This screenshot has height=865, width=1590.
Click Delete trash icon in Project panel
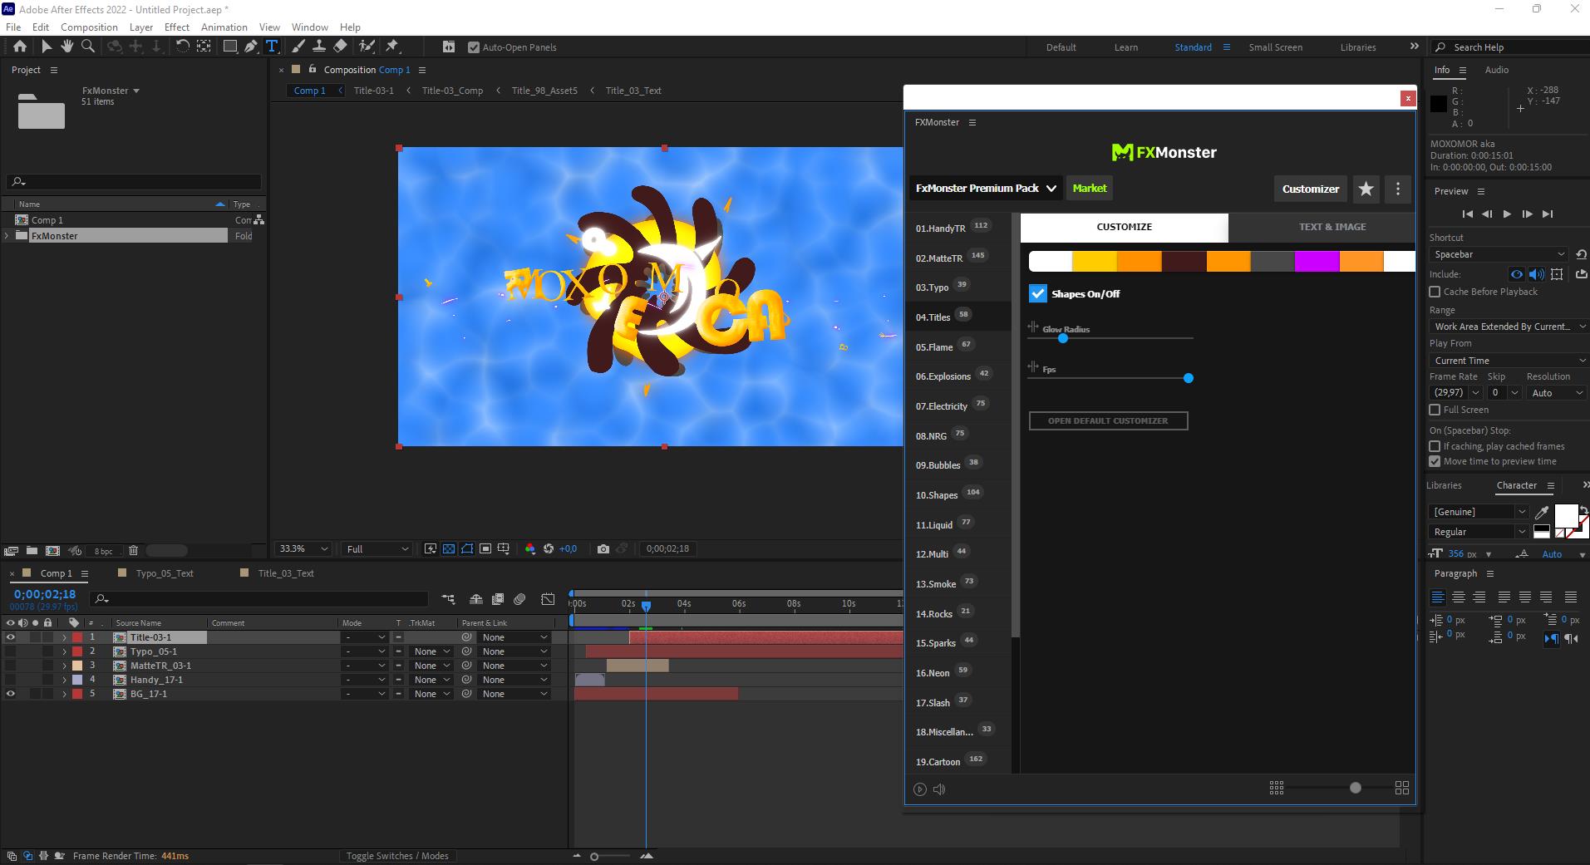coord(133,550)
